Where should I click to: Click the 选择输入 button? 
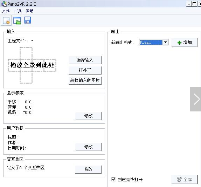click(x=85, y=60)
